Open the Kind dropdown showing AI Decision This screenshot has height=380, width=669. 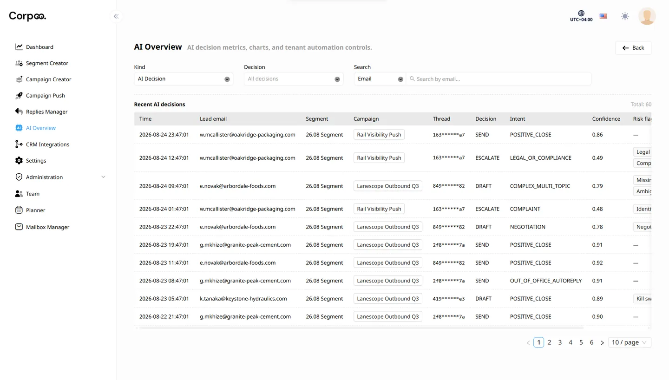[x=184, y=79]
